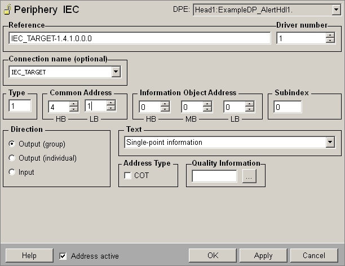Click the Help button

click(29, 255)
